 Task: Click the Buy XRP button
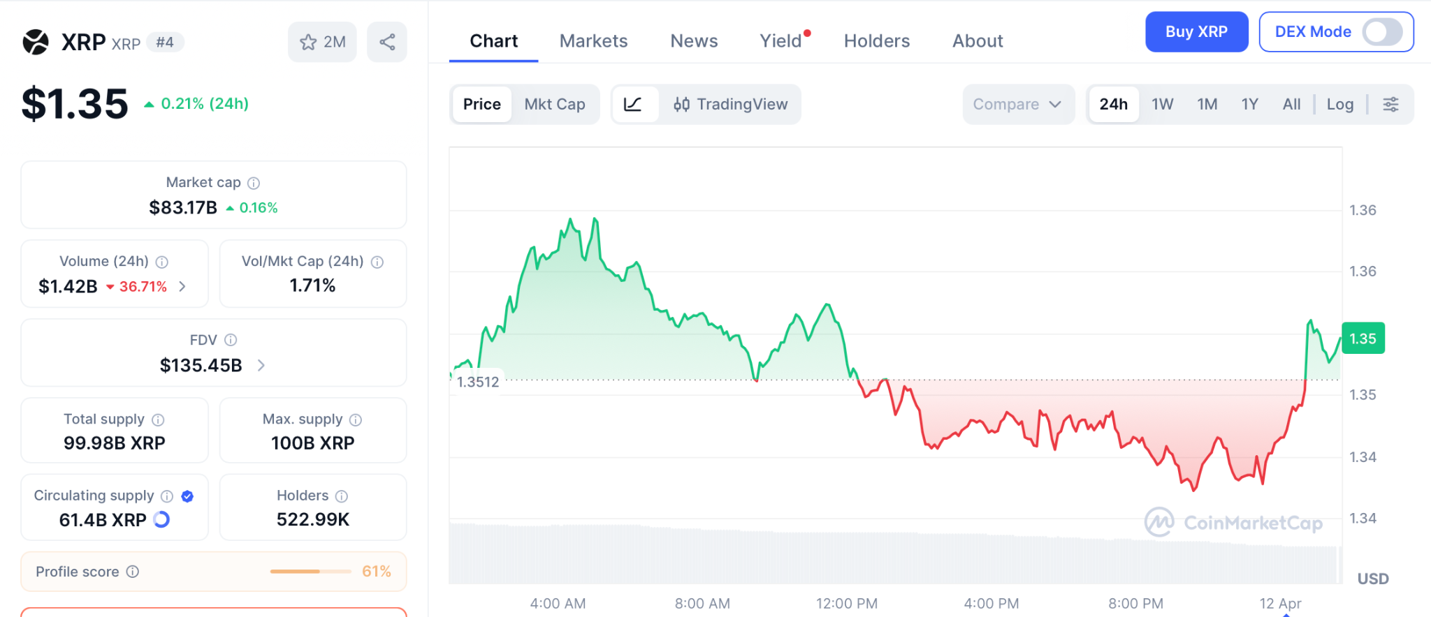point(1196,32)
